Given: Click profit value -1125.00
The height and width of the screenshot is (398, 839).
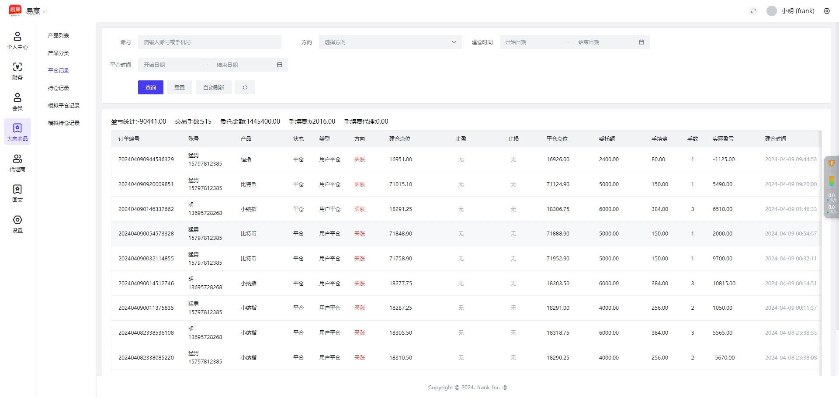Looking at the screenshot, I should (724, 159).
